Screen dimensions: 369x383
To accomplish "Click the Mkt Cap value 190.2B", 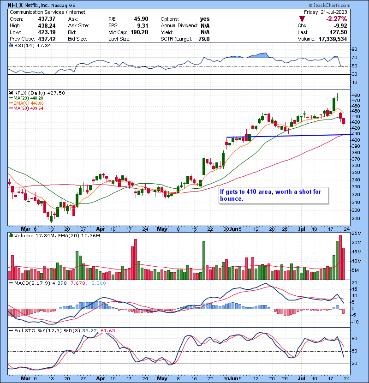I will (x=139, y=32).
